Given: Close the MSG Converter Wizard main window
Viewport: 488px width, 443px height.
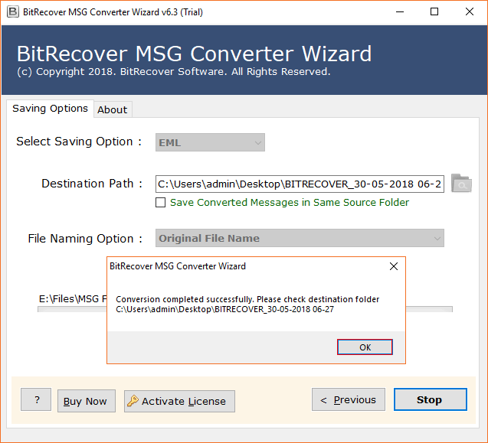Looking at the screenshot, I should tap(470, 11).
